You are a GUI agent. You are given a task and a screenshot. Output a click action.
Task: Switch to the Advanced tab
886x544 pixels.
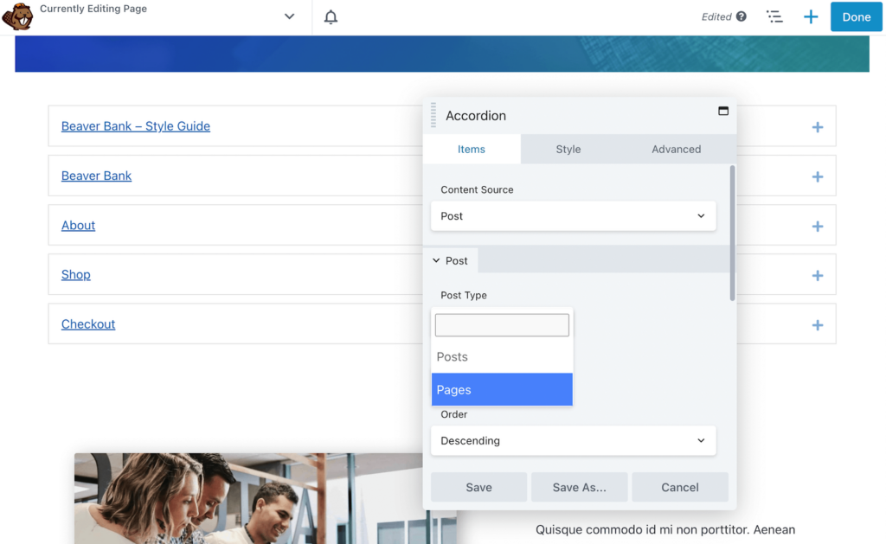coord(676,150)
